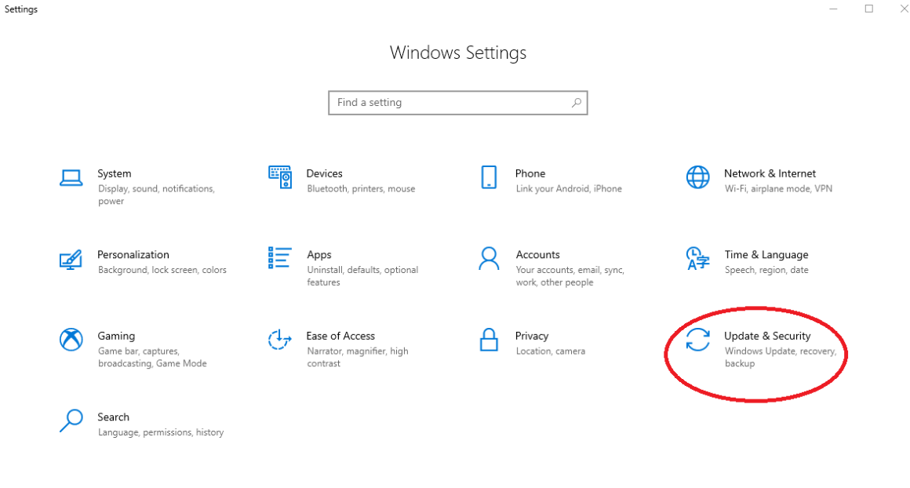Open the Network & Internet globe icon

tap(697, 178)
